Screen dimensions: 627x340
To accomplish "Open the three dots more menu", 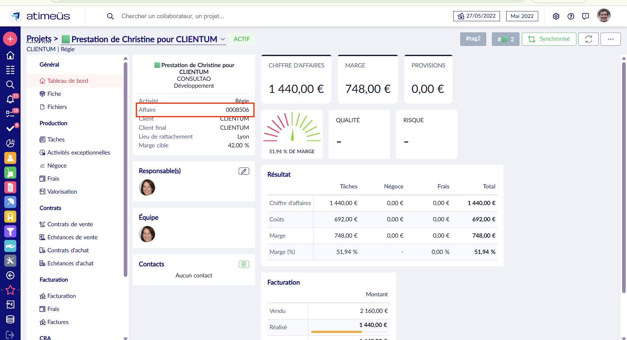I will (610, 39).
